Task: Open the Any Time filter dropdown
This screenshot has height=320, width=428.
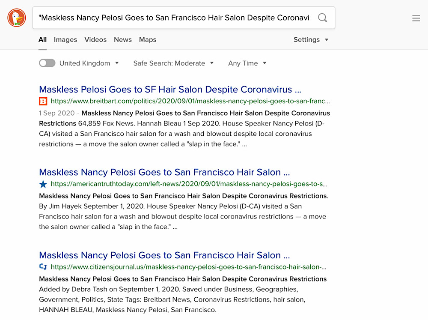Action: tap(247, 63)
